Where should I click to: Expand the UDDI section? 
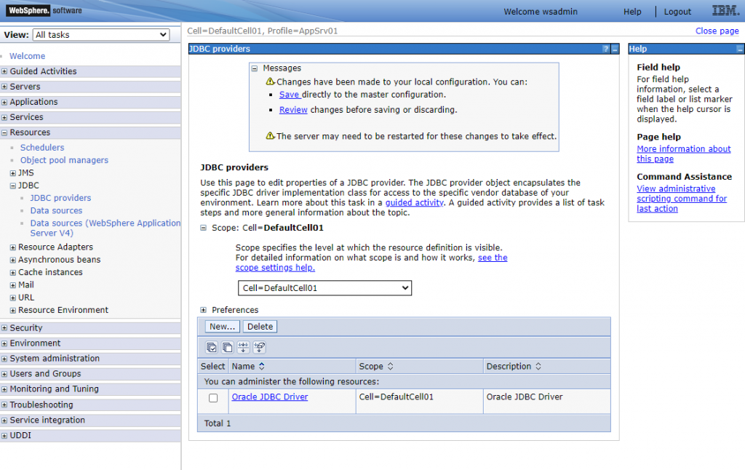click(4, 435)
